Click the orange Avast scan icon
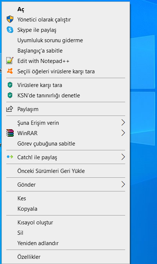 pos(10,71)
